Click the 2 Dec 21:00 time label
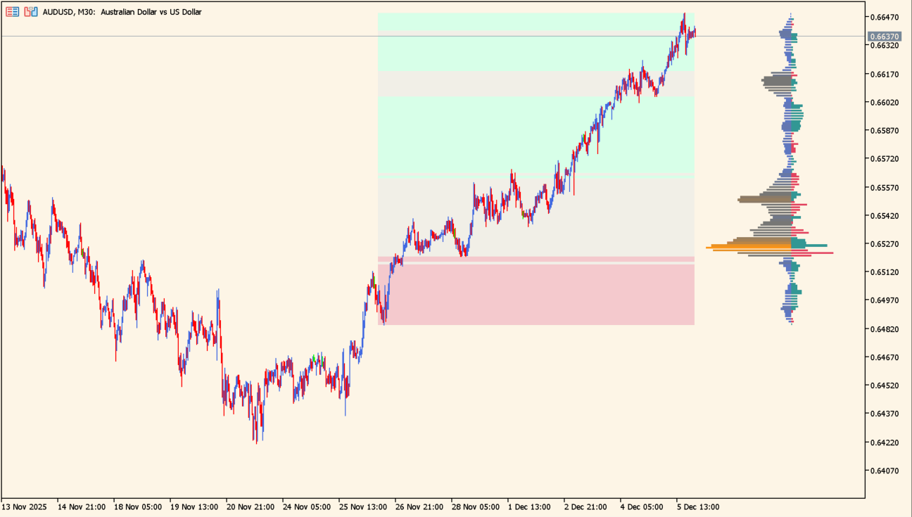 tap(585, 506)
